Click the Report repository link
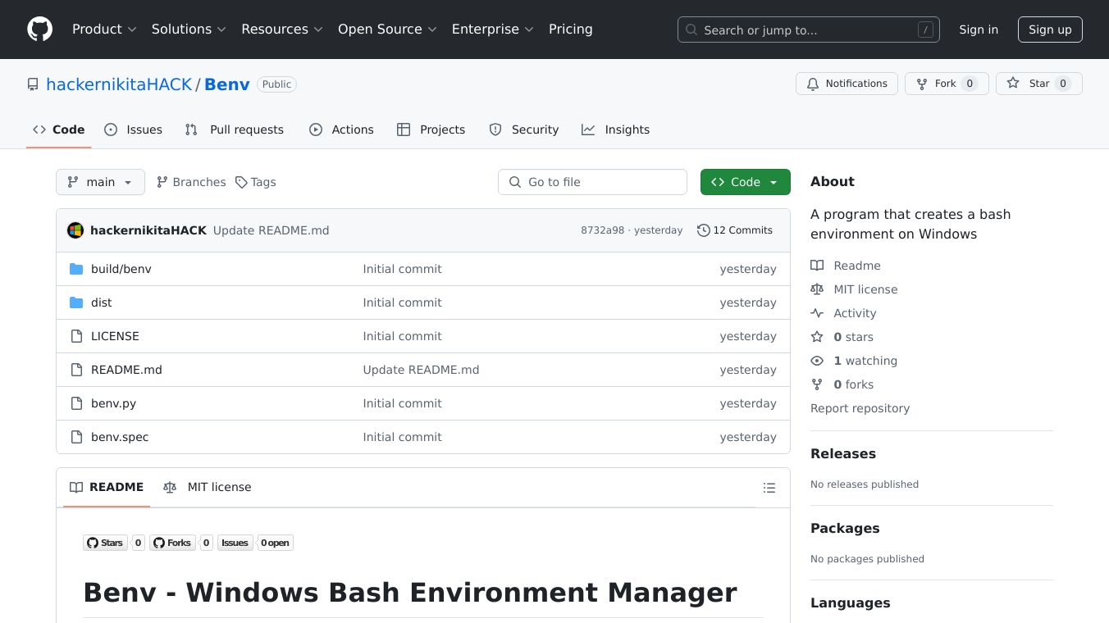Viewport: 1109px width, 623px height. [860, 408]
